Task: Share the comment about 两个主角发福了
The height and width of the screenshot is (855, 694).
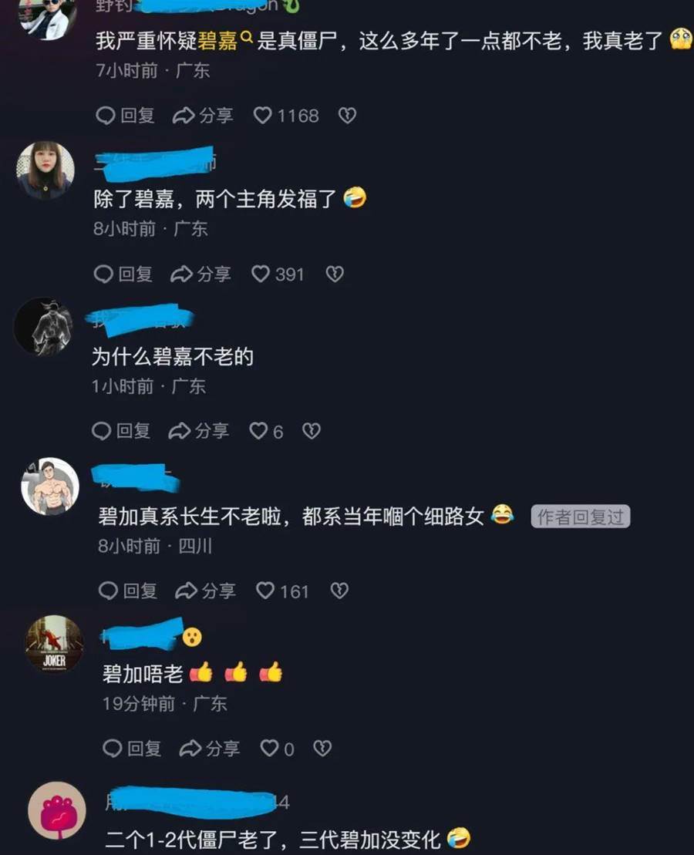Action: (200, 274)
